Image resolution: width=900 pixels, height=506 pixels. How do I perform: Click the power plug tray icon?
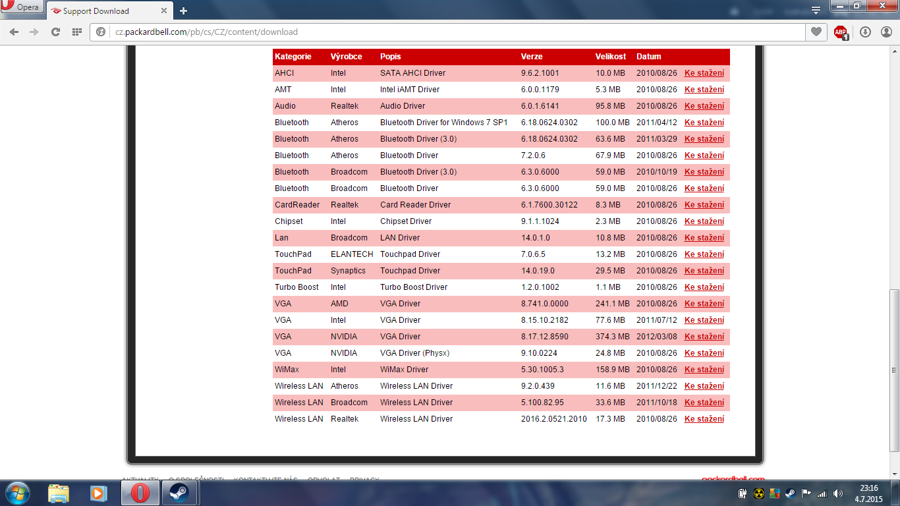click(x=743, y=493)
